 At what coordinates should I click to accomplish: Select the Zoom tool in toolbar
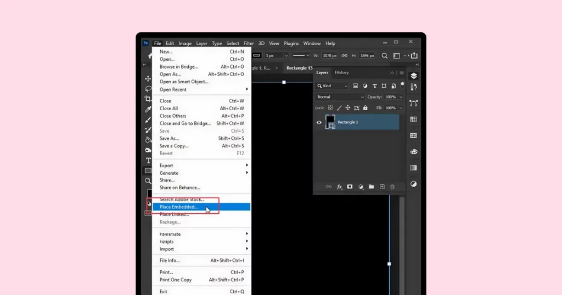(x=148, y=181)
